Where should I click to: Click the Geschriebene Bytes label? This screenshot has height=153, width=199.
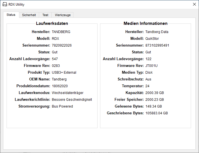[x=125, y=113]
